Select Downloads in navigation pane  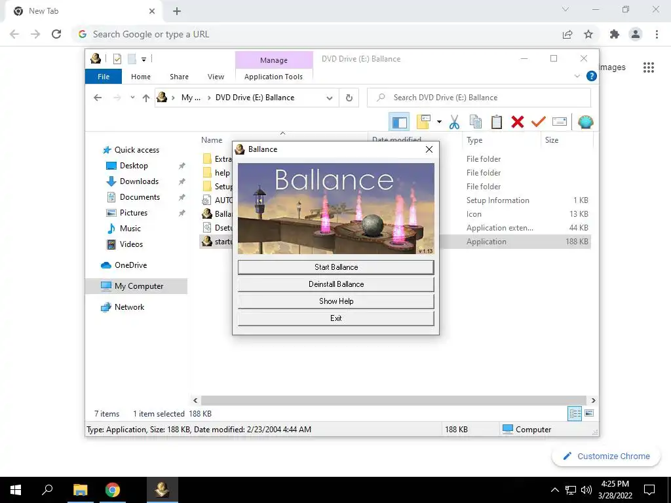[139, 181]
